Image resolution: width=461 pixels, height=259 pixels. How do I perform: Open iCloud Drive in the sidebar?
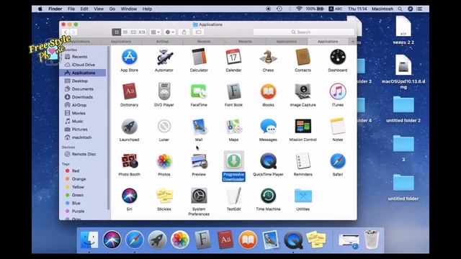(83, 65)
